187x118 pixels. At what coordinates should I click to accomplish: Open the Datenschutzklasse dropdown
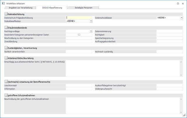[181, 18]
